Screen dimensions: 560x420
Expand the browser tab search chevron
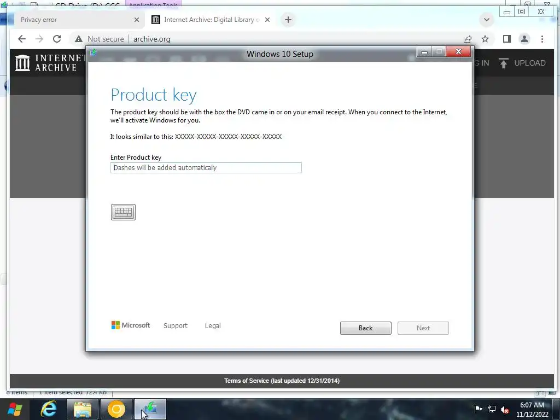486,20
